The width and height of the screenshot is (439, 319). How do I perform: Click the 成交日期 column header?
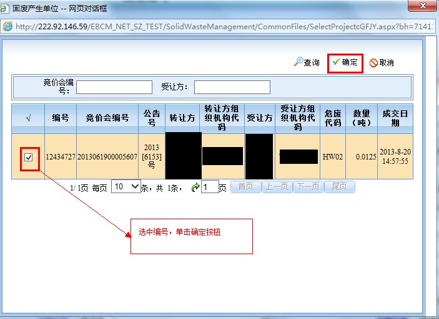click(x=395, y=118)
